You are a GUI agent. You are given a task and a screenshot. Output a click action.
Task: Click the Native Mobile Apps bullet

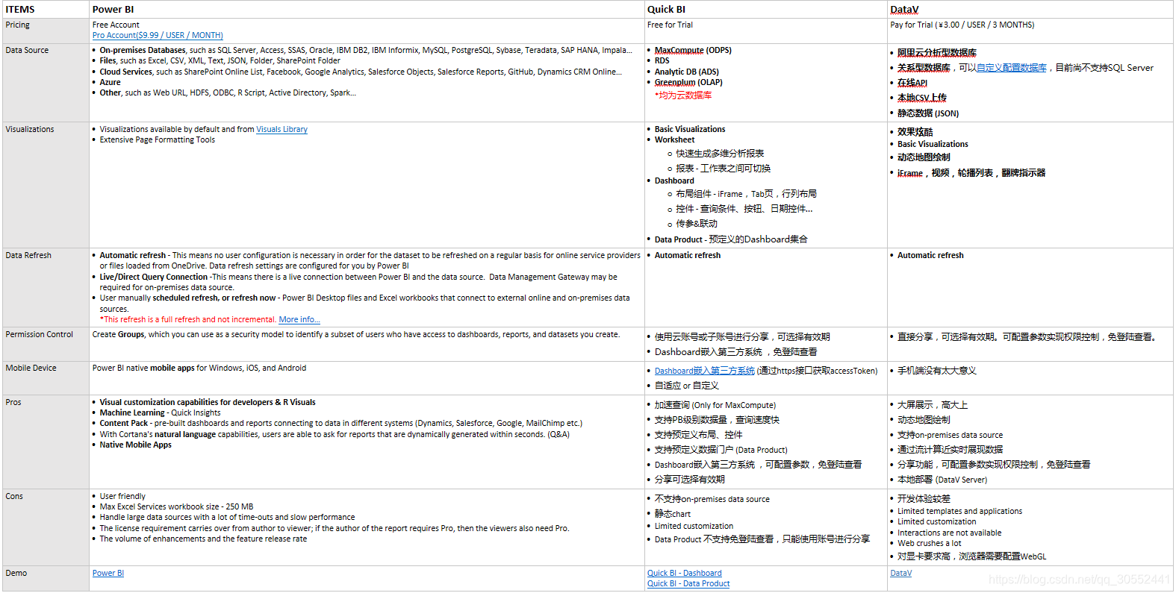coord(136,445)
